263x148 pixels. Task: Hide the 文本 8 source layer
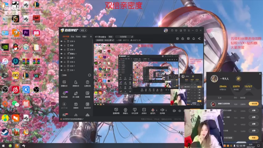[x=61, y=41]
